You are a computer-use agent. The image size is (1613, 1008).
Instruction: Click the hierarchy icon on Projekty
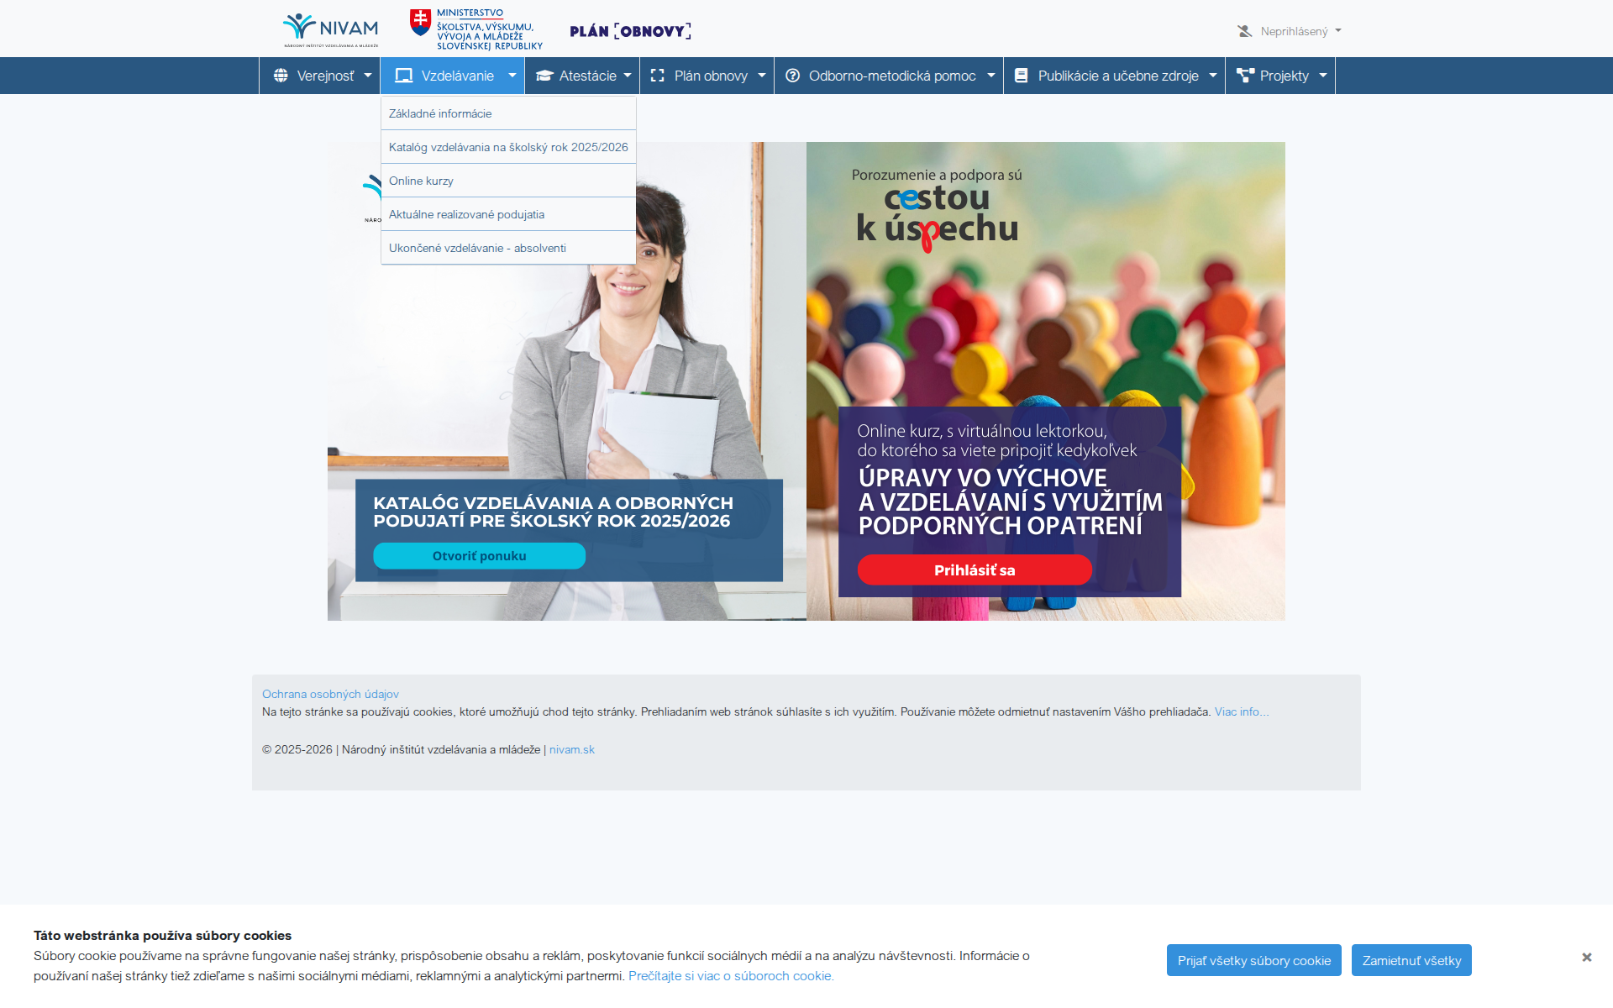(1245, 75)
